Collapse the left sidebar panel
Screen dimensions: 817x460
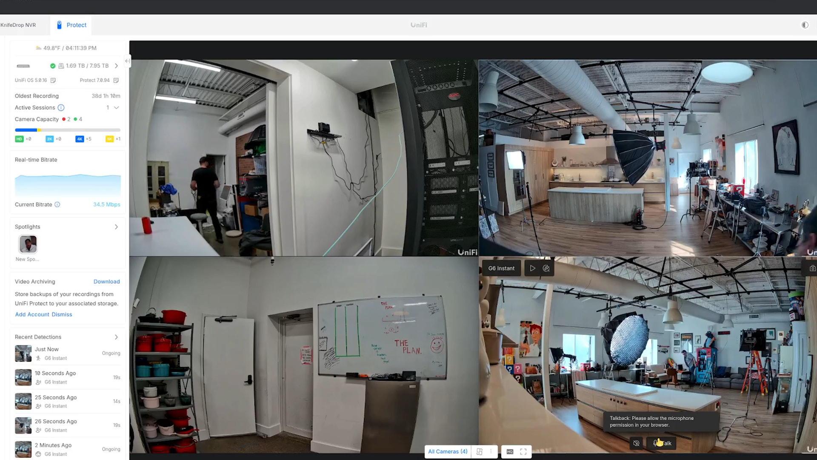[x=127, y=61]
